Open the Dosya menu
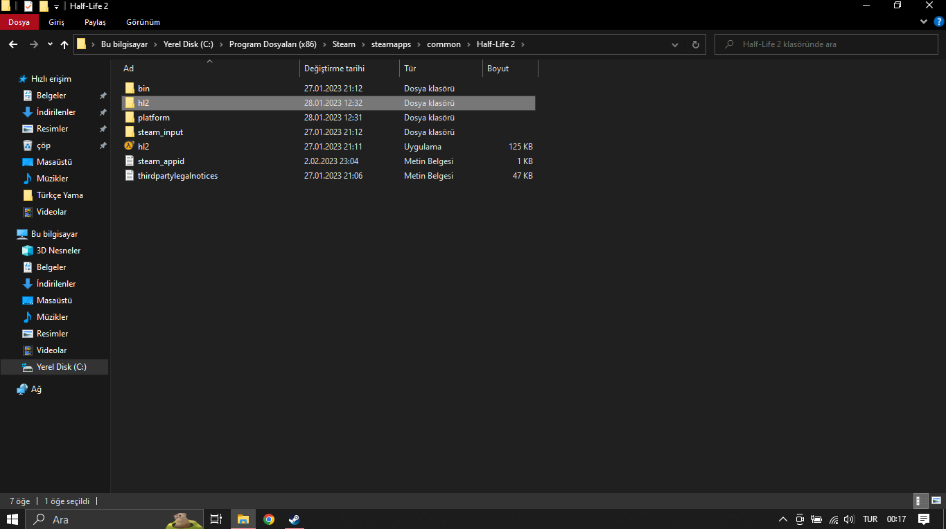Image resolution: width=946 pixels, height=529 pixels. tap(19, 22)
